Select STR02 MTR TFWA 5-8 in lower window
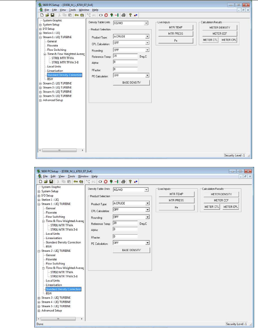Image resolution: width=258 pixels, height=329 pixels. click(64, 277)
